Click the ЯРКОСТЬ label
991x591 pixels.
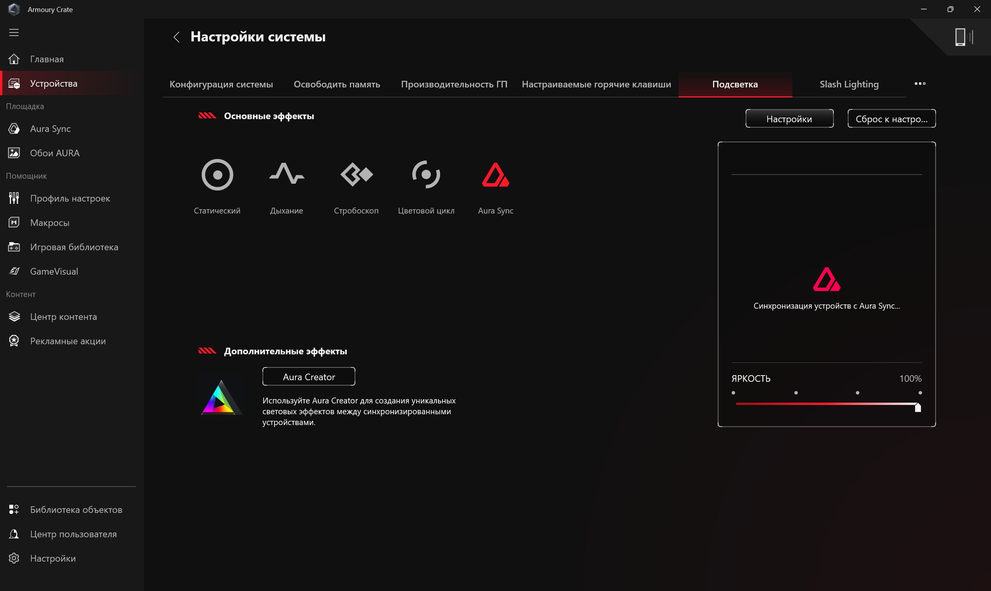coord(751,378)
